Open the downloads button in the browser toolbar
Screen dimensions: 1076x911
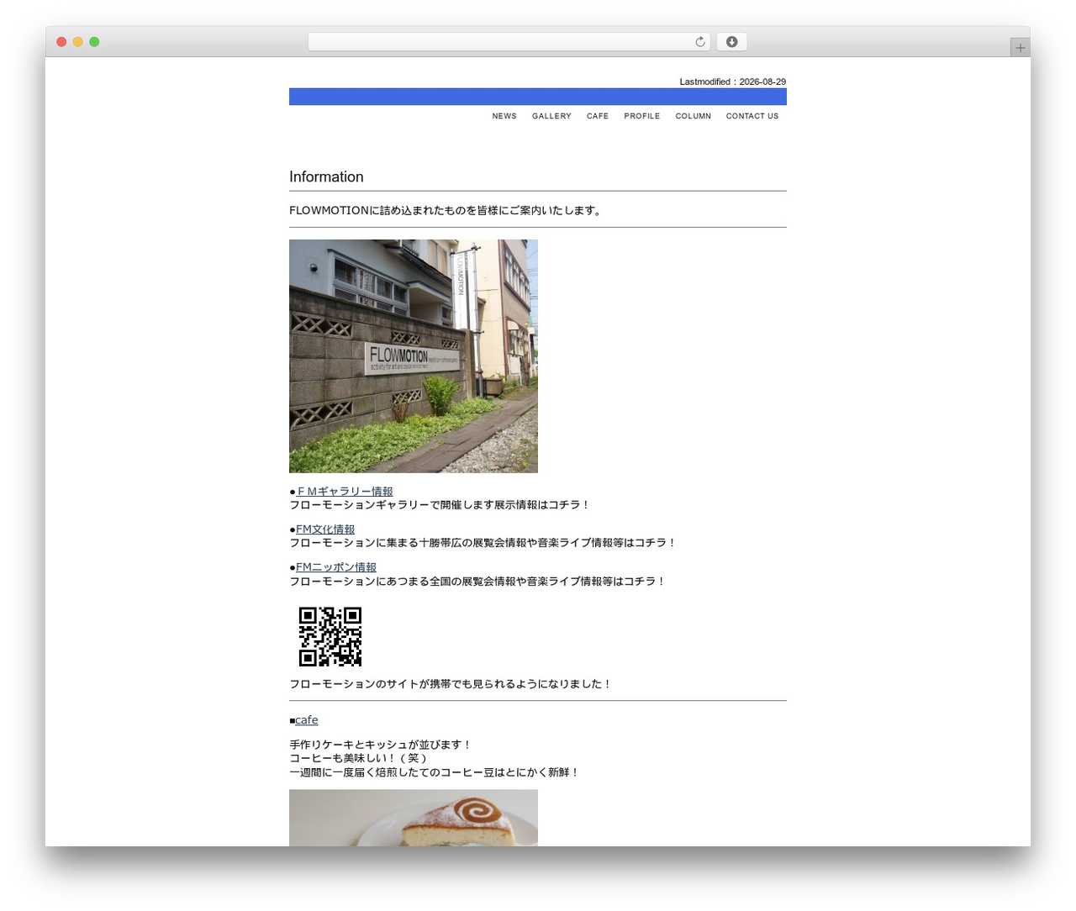(731, 42)
